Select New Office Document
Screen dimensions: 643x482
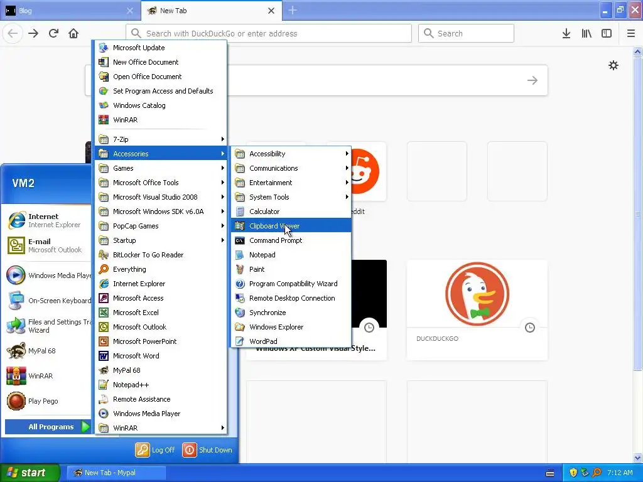pyautogui.click(x=161, y=62)
